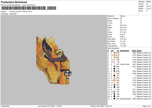This screenshot has width=152, height=108.
Task: Choose the dark navy swatch beside 755
Action: coord(114,69)
